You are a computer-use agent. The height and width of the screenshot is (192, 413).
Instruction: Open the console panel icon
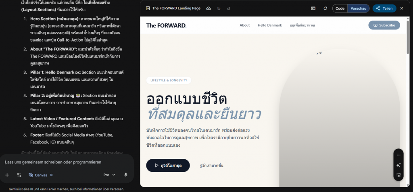(x=313, y=8)
